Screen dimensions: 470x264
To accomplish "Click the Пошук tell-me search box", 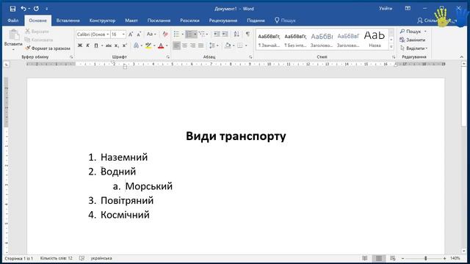I will coord(285,21).
